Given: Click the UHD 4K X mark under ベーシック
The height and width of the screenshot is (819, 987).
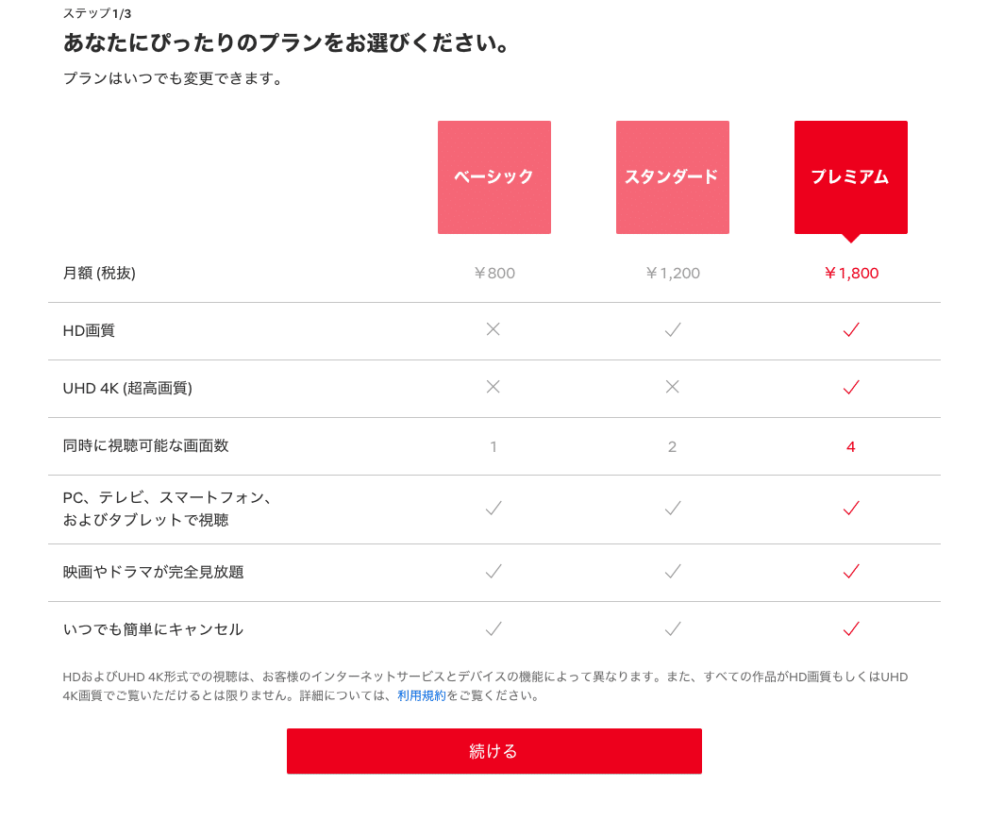Looking at the screenshot, I should 493,387.
